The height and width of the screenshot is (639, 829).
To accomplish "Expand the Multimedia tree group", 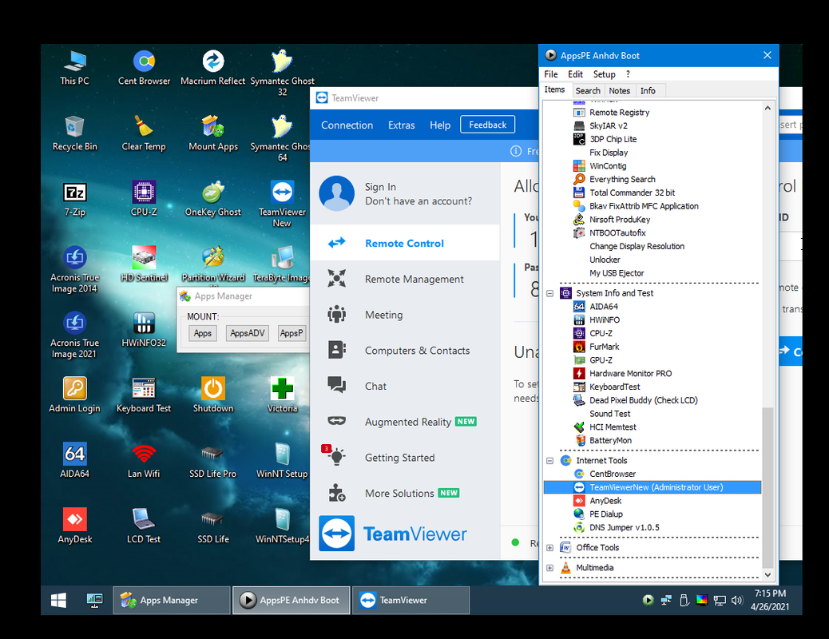I will coord(549,568).
